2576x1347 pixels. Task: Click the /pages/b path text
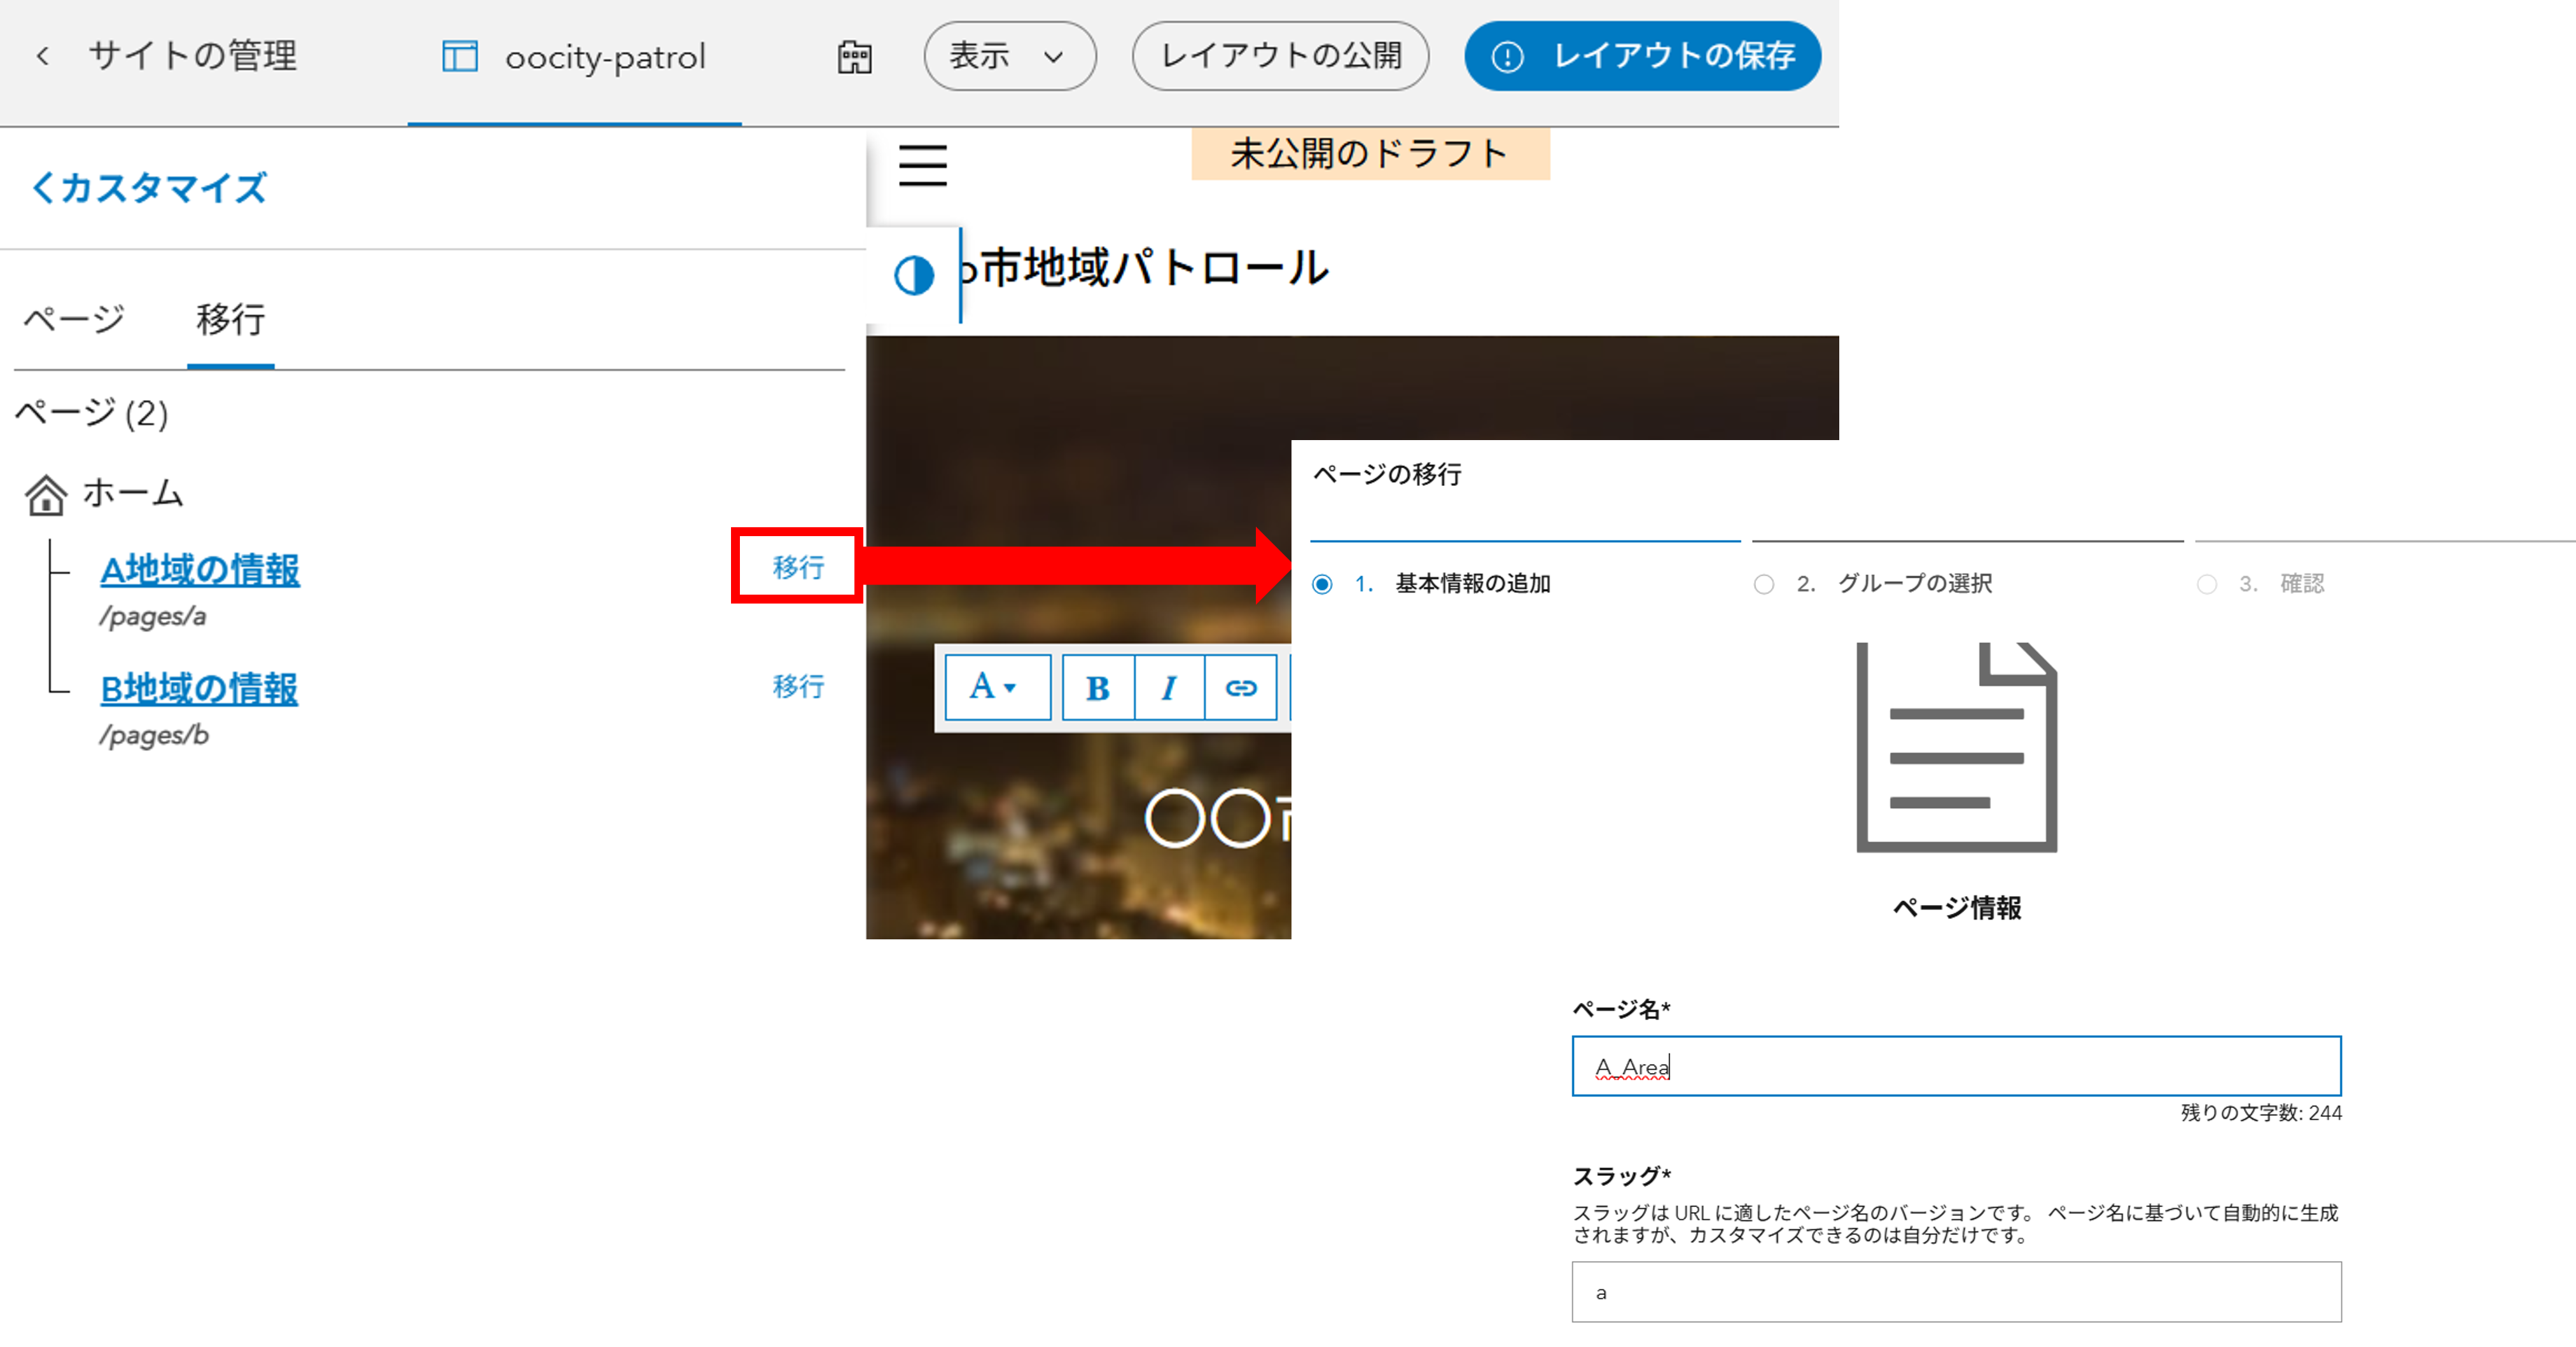click(x=153, y=735)
